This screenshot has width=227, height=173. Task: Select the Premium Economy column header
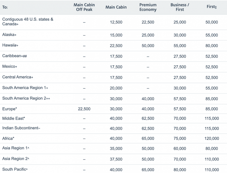[x=148, y=7]
